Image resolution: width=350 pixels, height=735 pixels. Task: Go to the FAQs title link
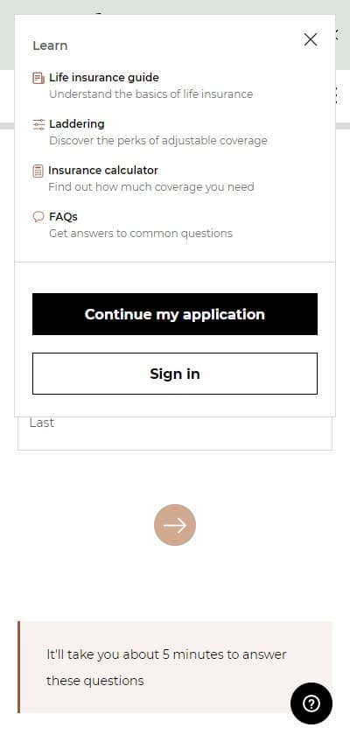click(63, 217)
